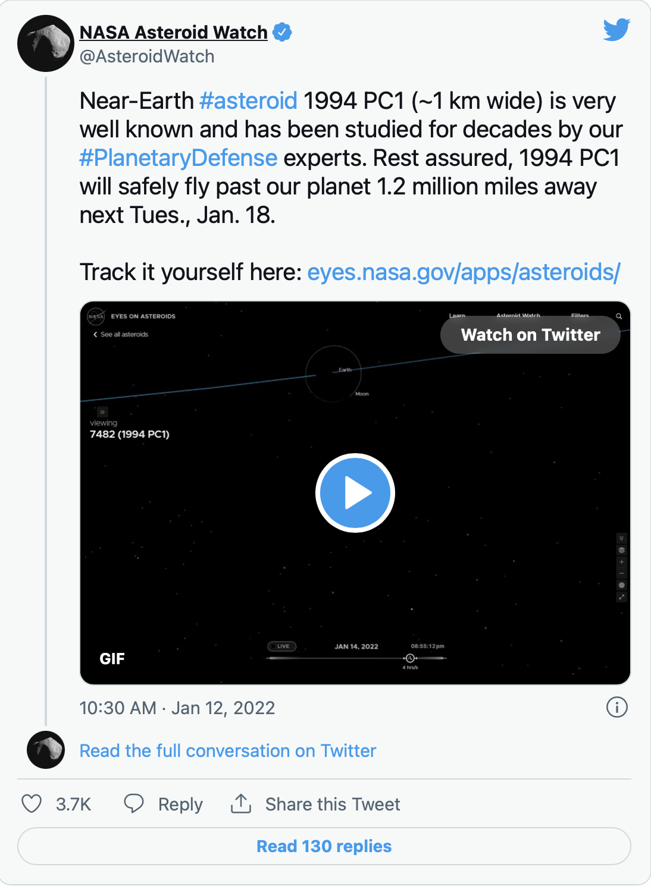Toggle the LIVE button in the video

pos(282,646)
